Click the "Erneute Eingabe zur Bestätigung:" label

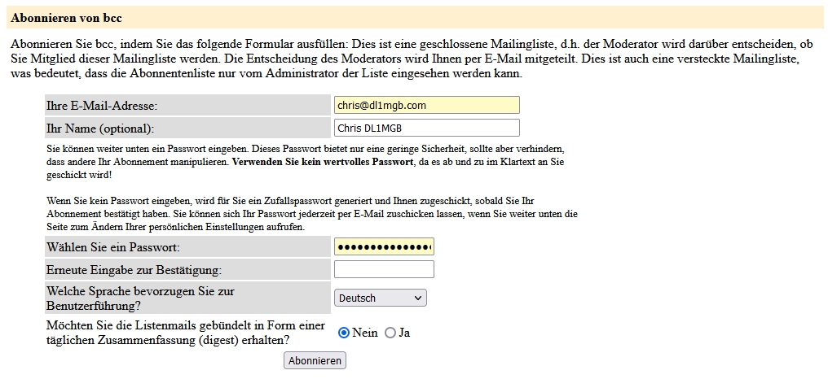tap(134, 270)
